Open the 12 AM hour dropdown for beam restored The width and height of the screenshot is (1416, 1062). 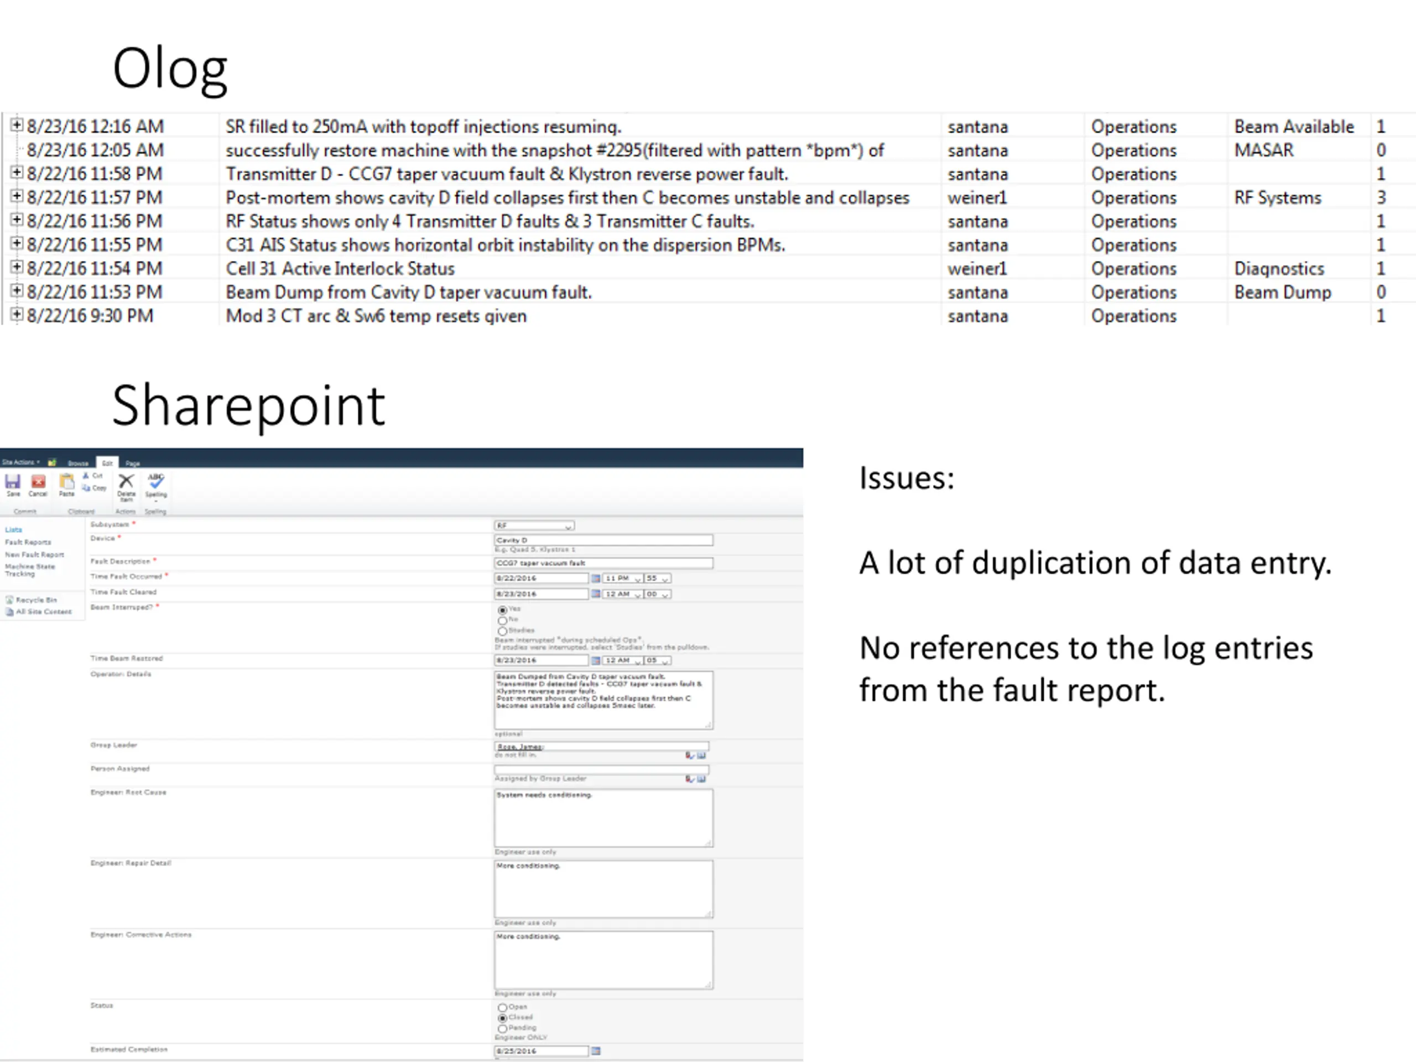pyautogui.click(x=622, y=660)
